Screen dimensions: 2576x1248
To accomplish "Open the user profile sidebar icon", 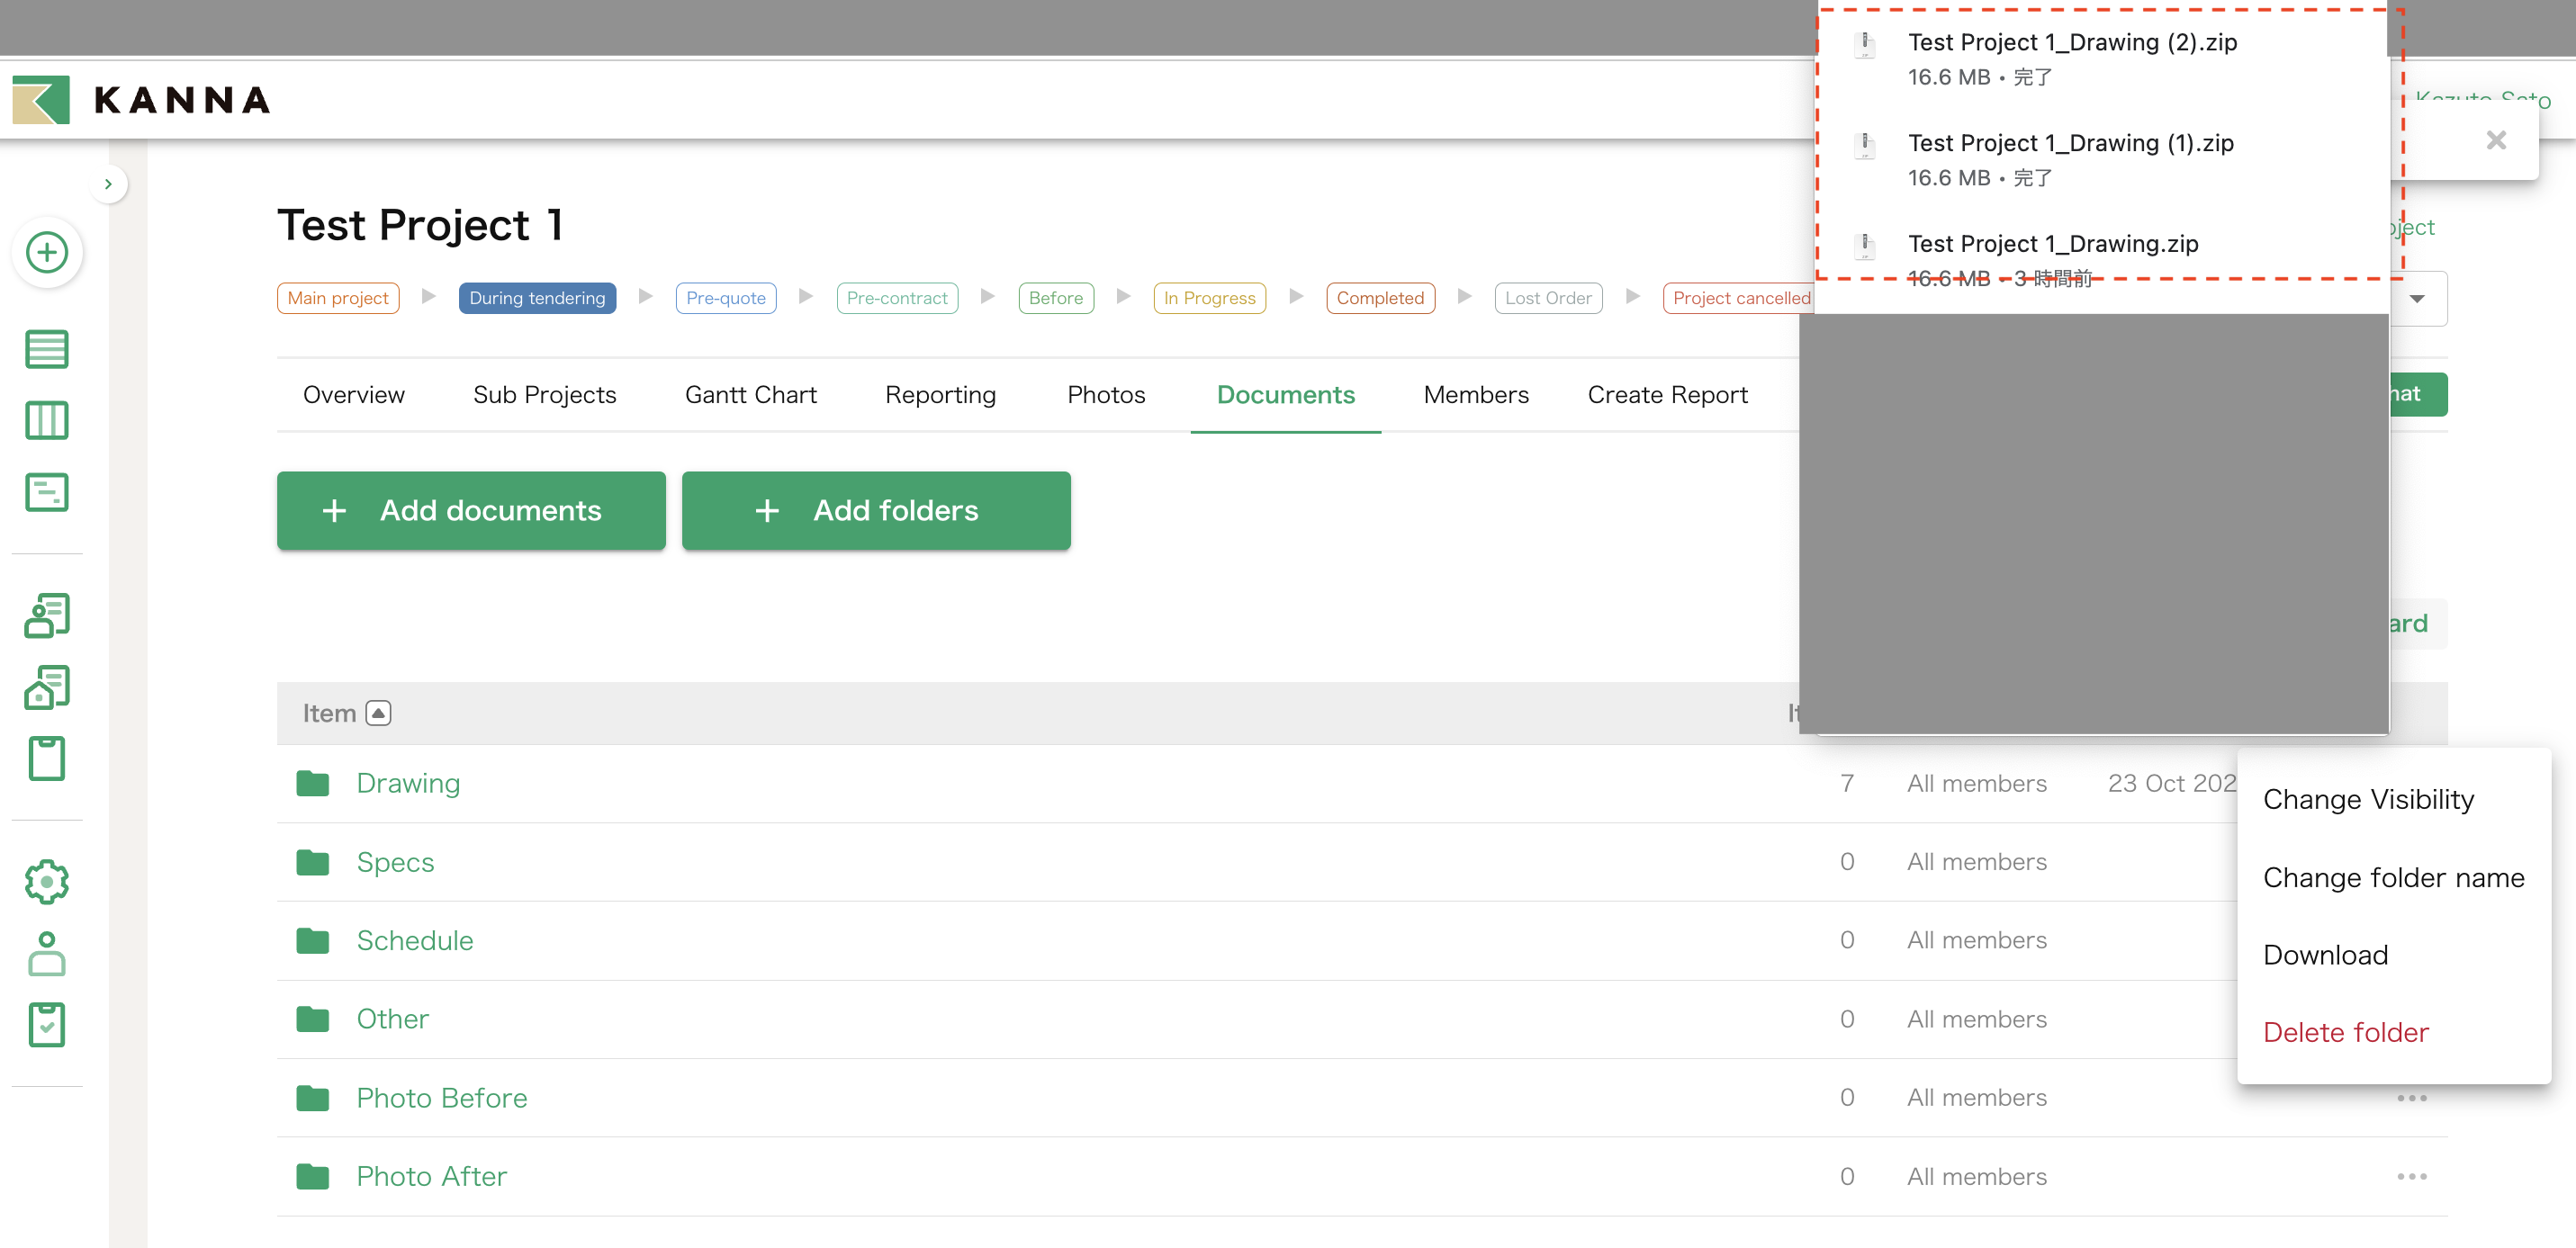I will pyautogui.click(x=46, y=953).
